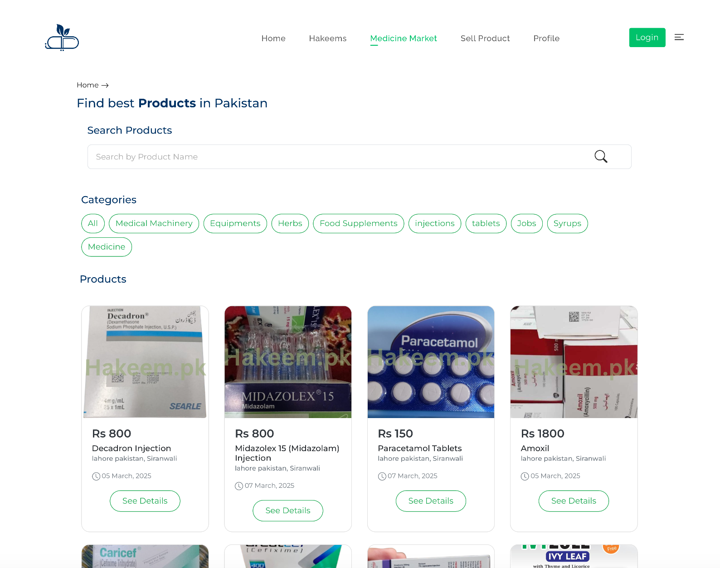720x568 pixels.
Task: Click the Login button
Action: [x=647, y=37]
